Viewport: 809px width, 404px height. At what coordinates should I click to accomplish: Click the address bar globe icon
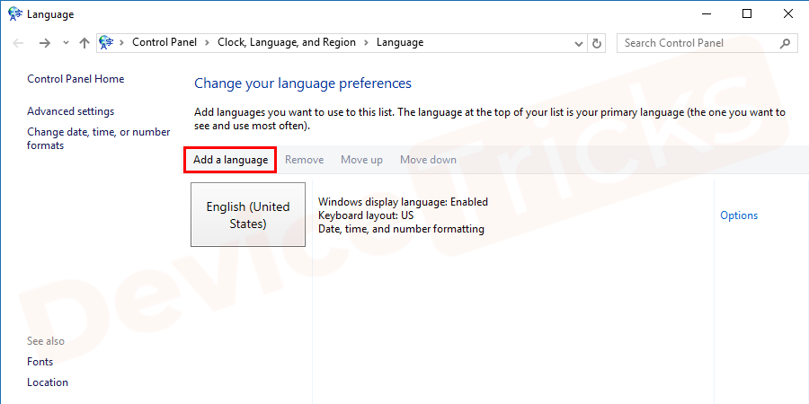click(106, 43)
